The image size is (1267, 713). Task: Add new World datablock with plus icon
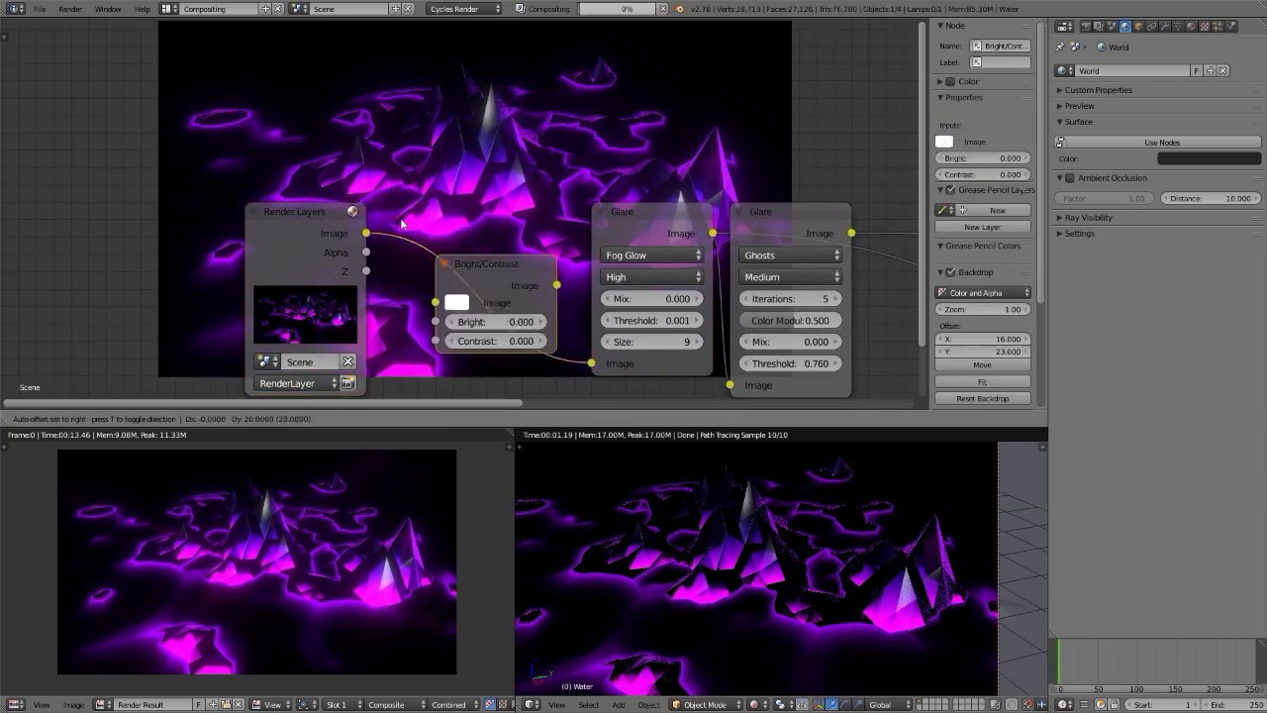click(x=1210, y=71)
